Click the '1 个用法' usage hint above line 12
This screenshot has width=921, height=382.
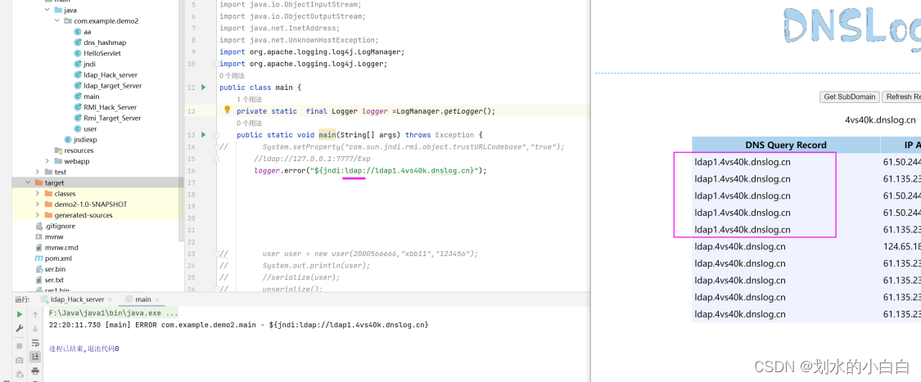pyautogui.click(x=249, y=100)
